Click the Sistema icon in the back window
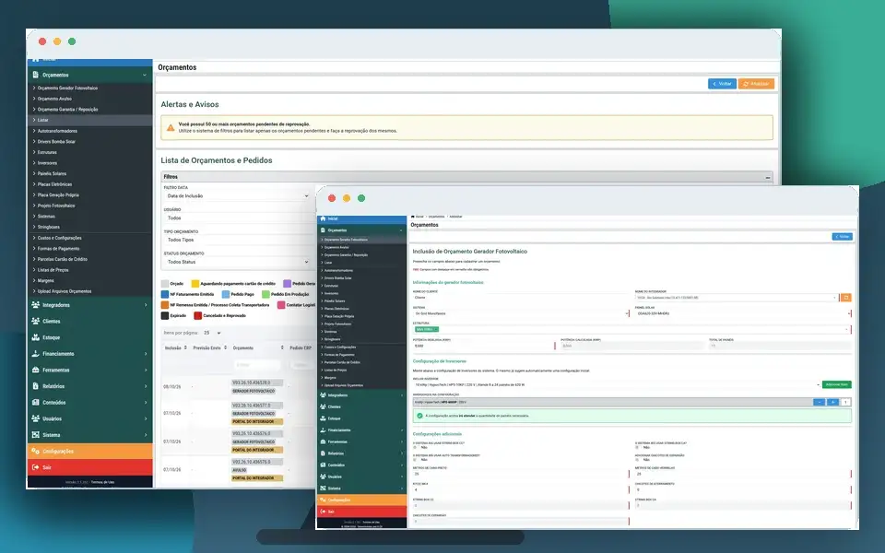 (36, 434)
